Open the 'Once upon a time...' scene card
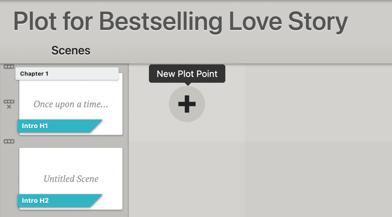This screenshot has width=392, height=217. point(71,104)
